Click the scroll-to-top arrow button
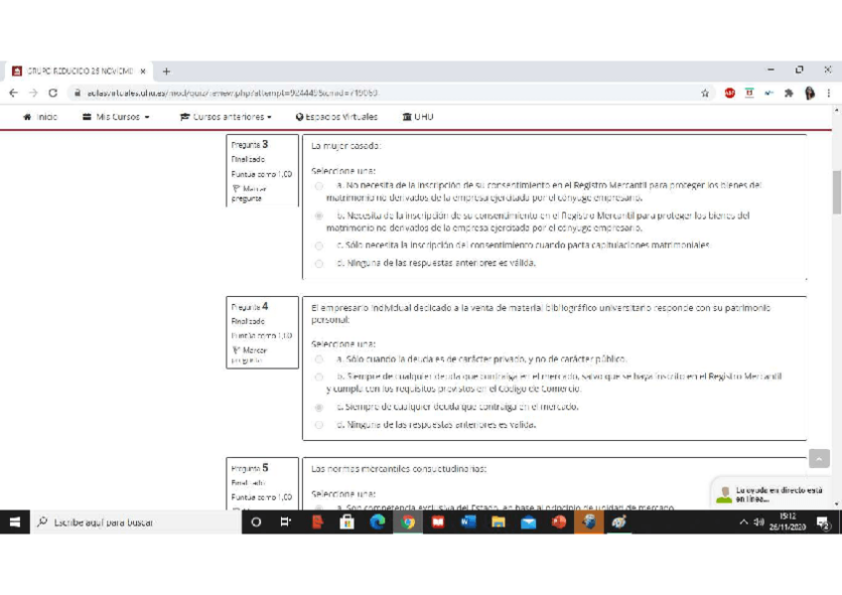 coord(818,458)
